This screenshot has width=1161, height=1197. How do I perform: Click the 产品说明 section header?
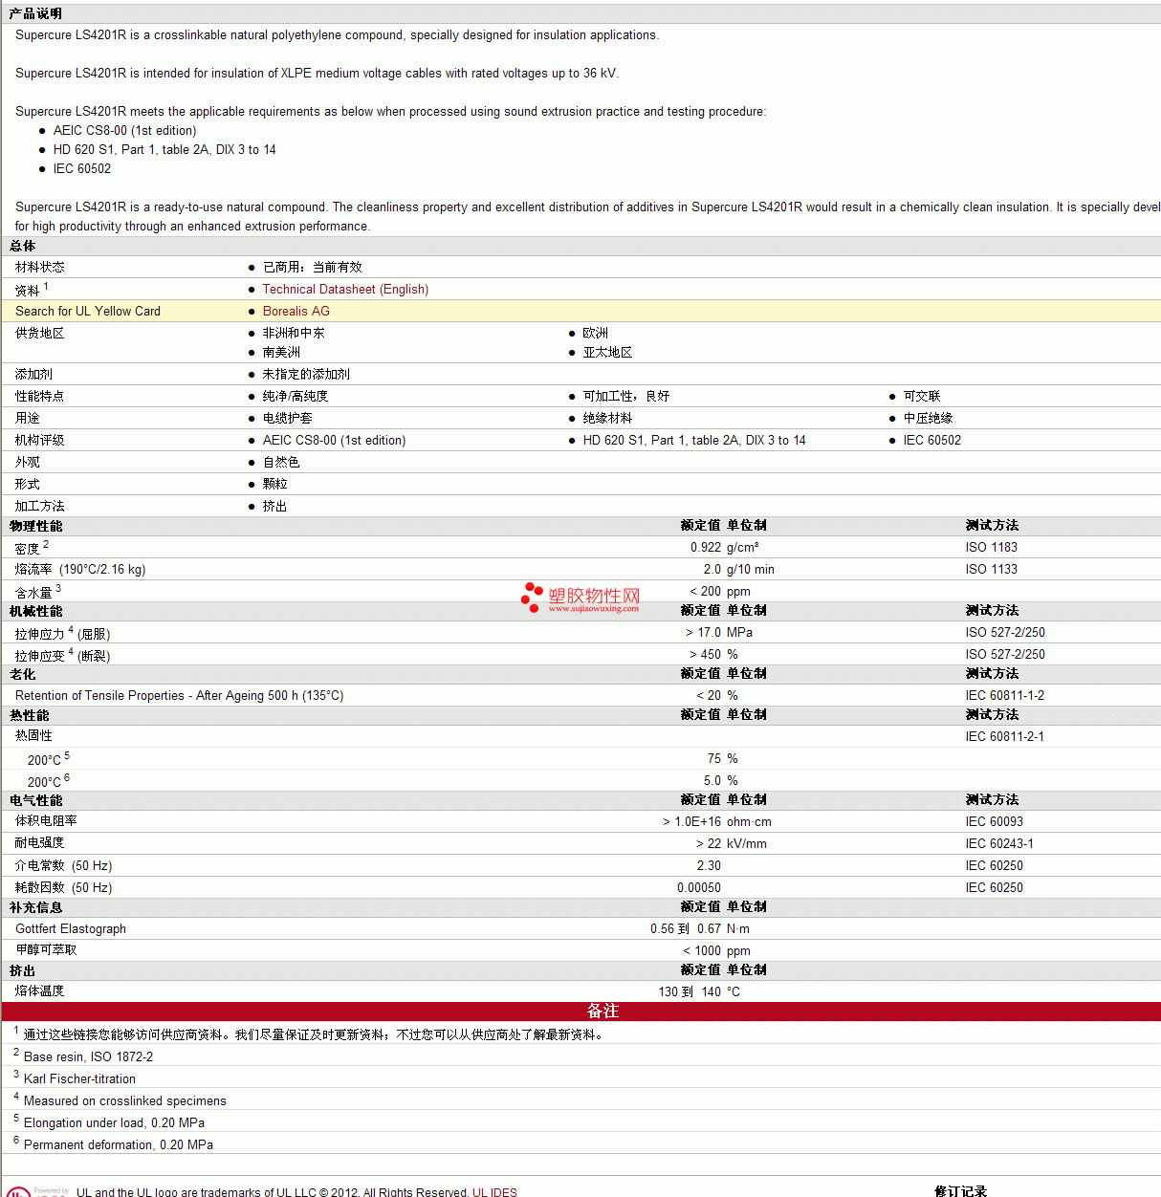click(35, 13)
